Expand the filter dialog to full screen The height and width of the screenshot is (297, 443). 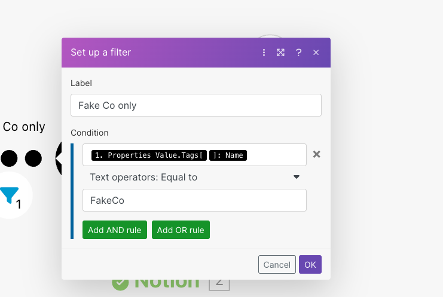click(280, 53)
